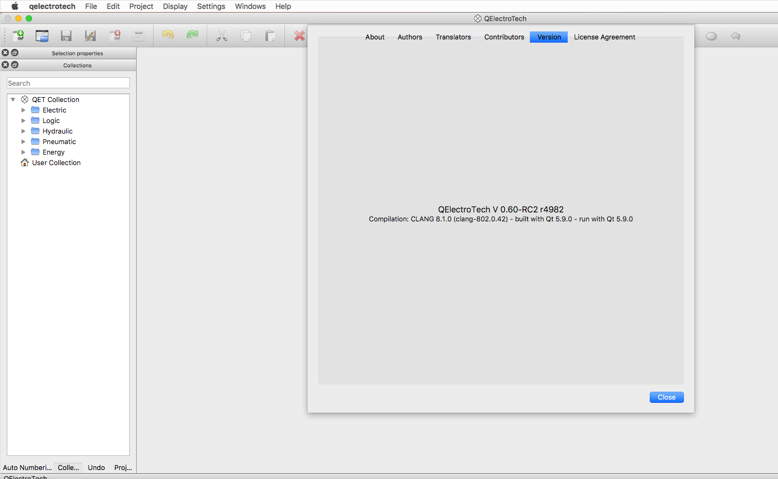
Task: Click the Logic folder icon
Action: click(x=35, y=120)
